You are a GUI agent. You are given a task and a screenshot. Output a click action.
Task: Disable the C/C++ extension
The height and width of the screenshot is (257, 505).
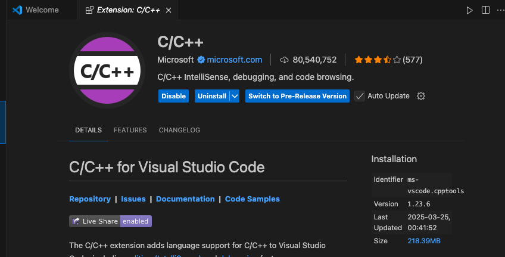point(173,96)
